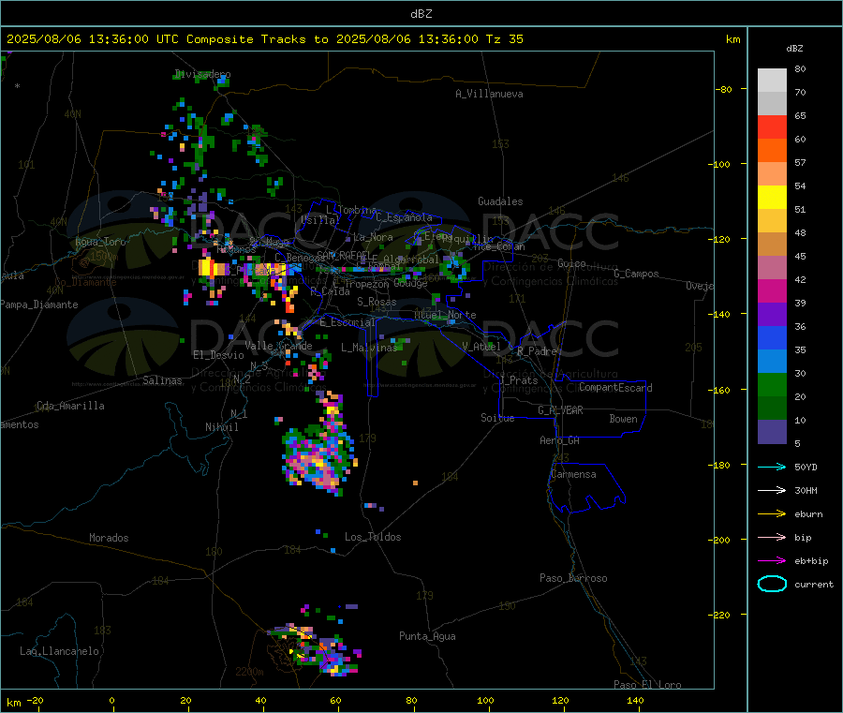Select the bright yellow dBZ legend swatch
843x713 pixels.
tap(772, 198)
